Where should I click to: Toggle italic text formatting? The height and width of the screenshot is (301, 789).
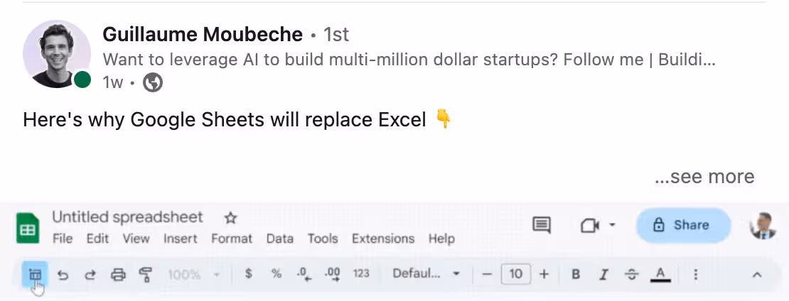[x=604, y=274]
